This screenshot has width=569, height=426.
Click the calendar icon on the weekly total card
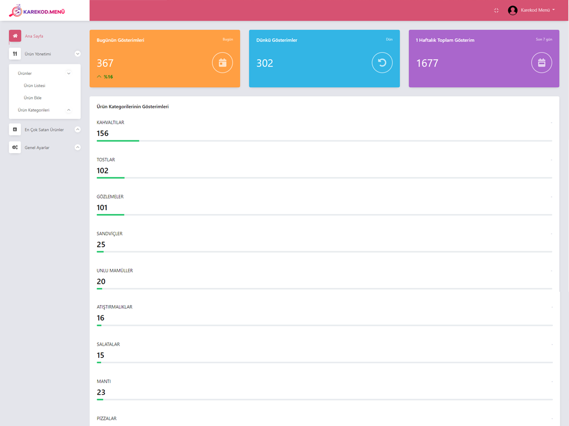click(x=541, y=63)
